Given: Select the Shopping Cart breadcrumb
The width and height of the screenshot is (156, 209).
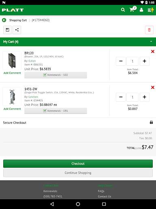Looking at the screenshot, I should click(18, 20).
